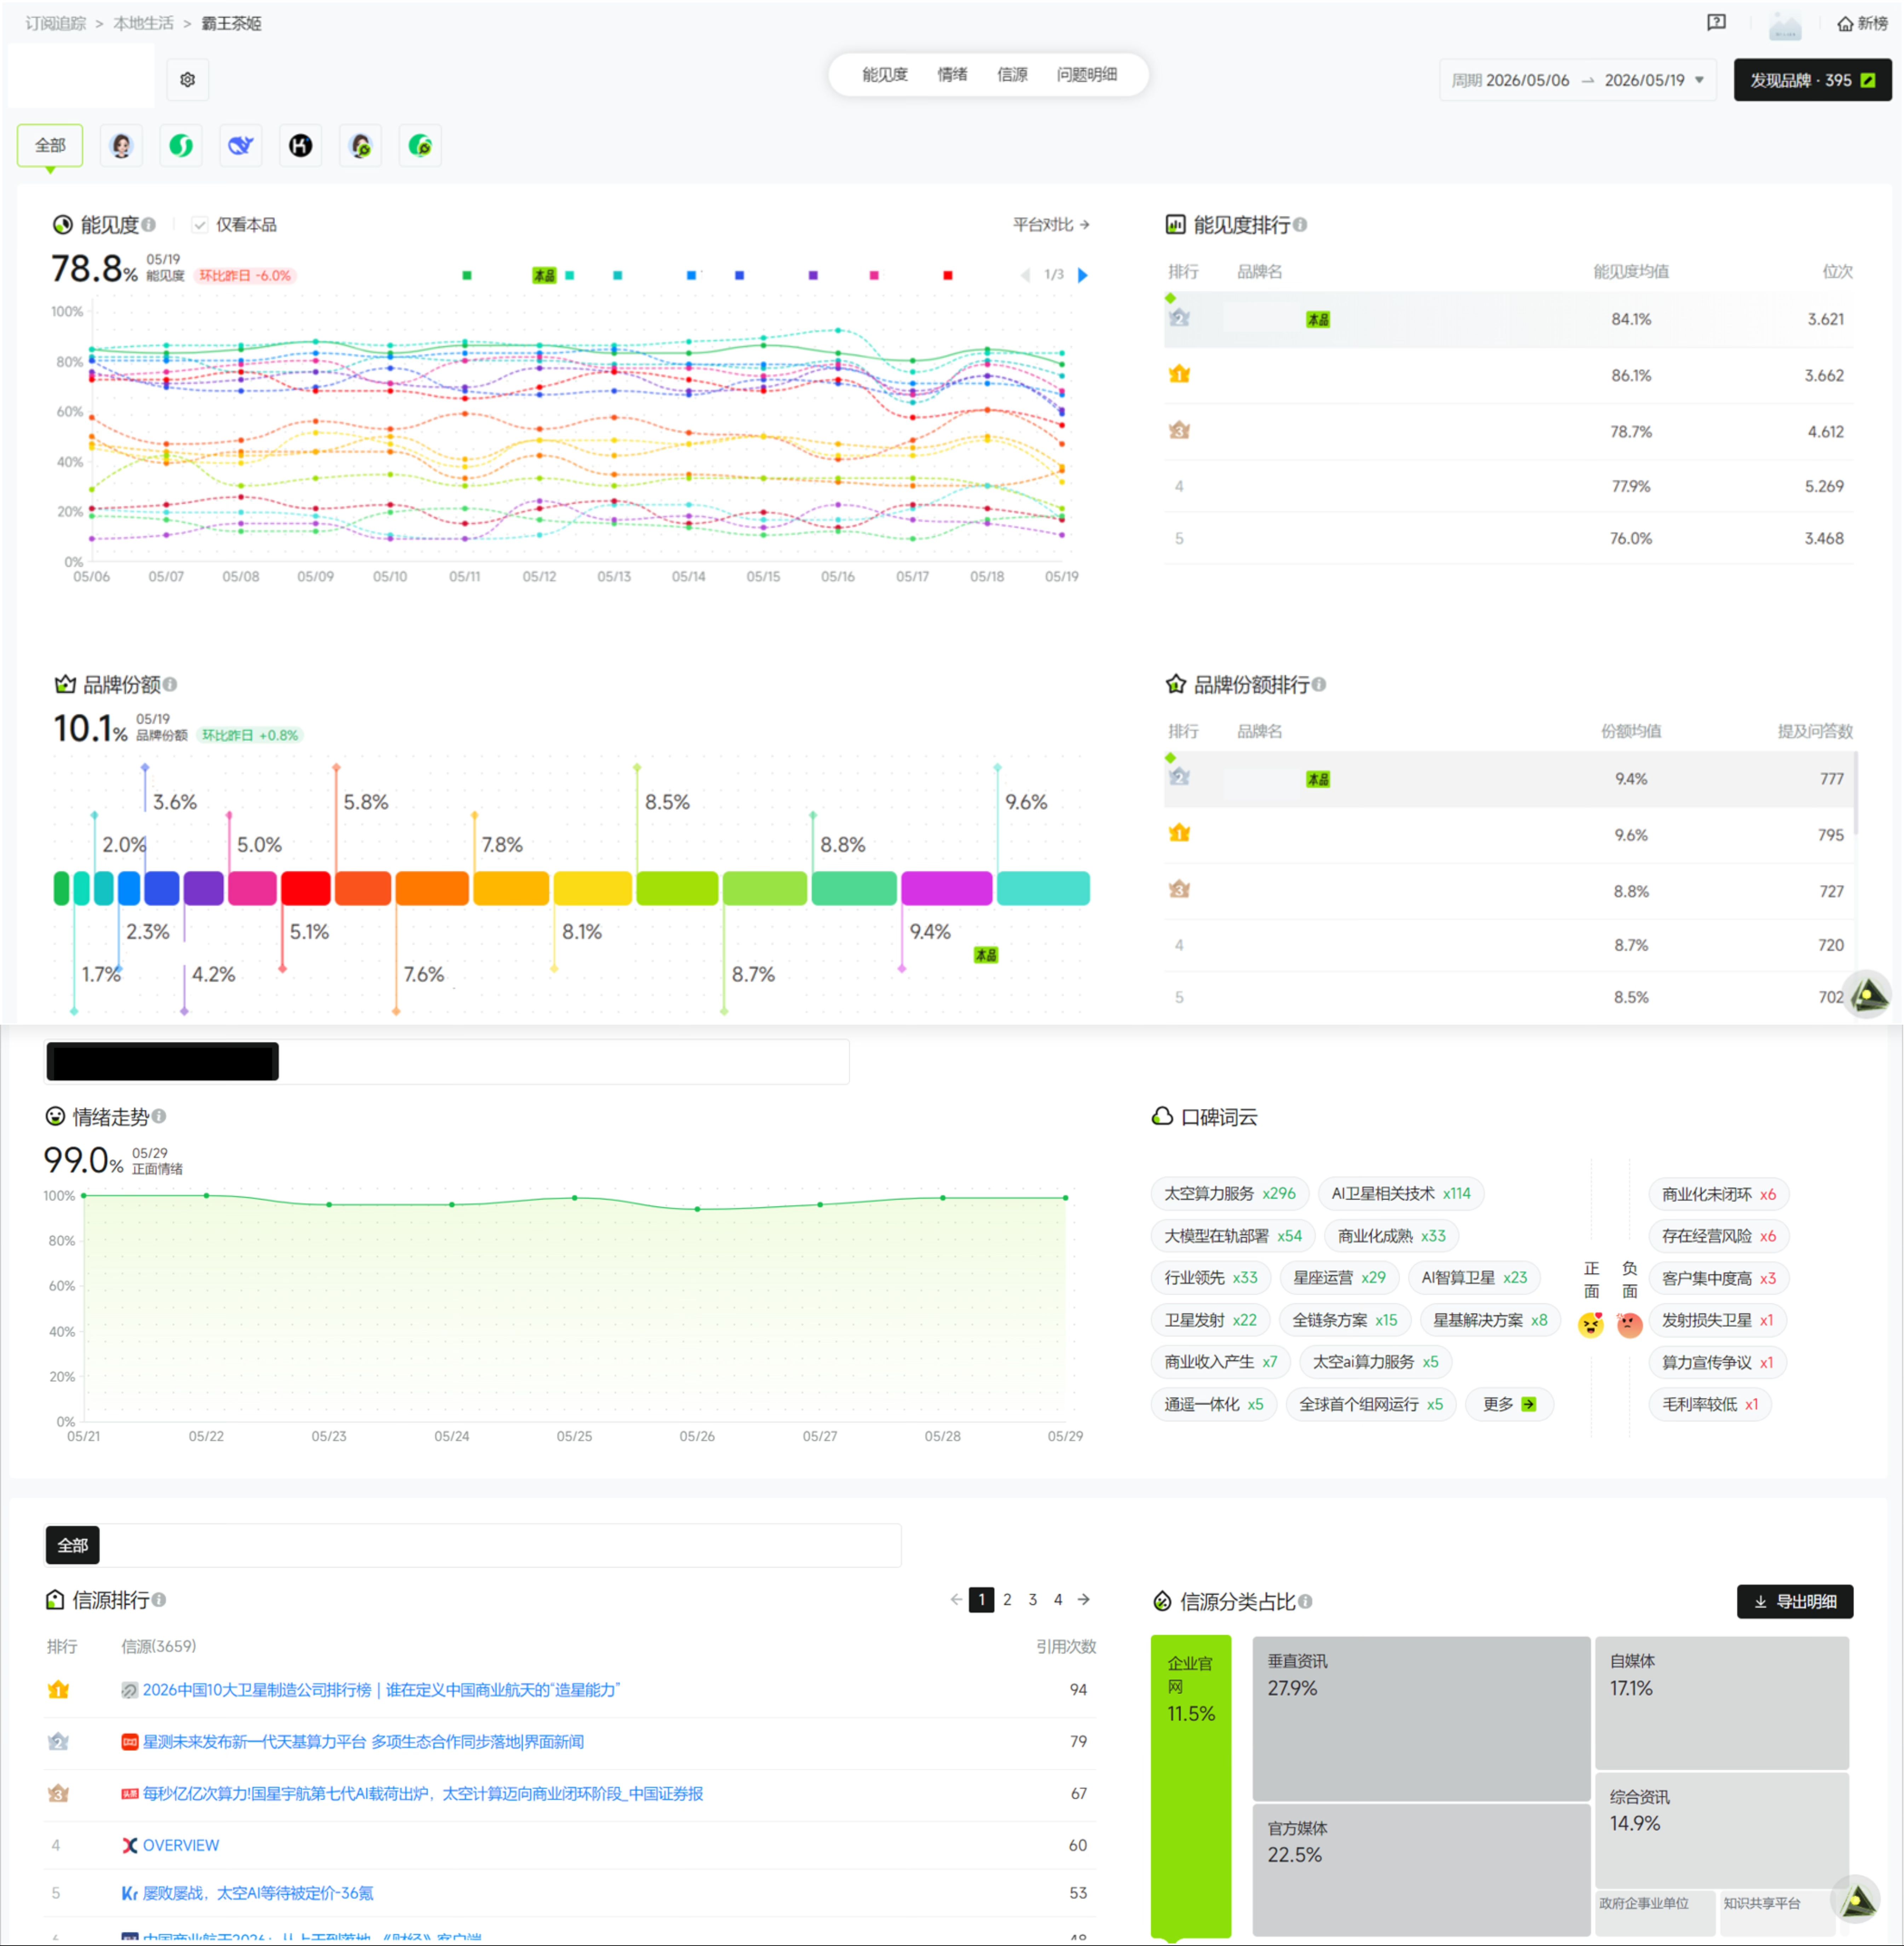Switch to the 情绪 tab
Screen dimensions: 1904x1946
[x=952, y=75]
